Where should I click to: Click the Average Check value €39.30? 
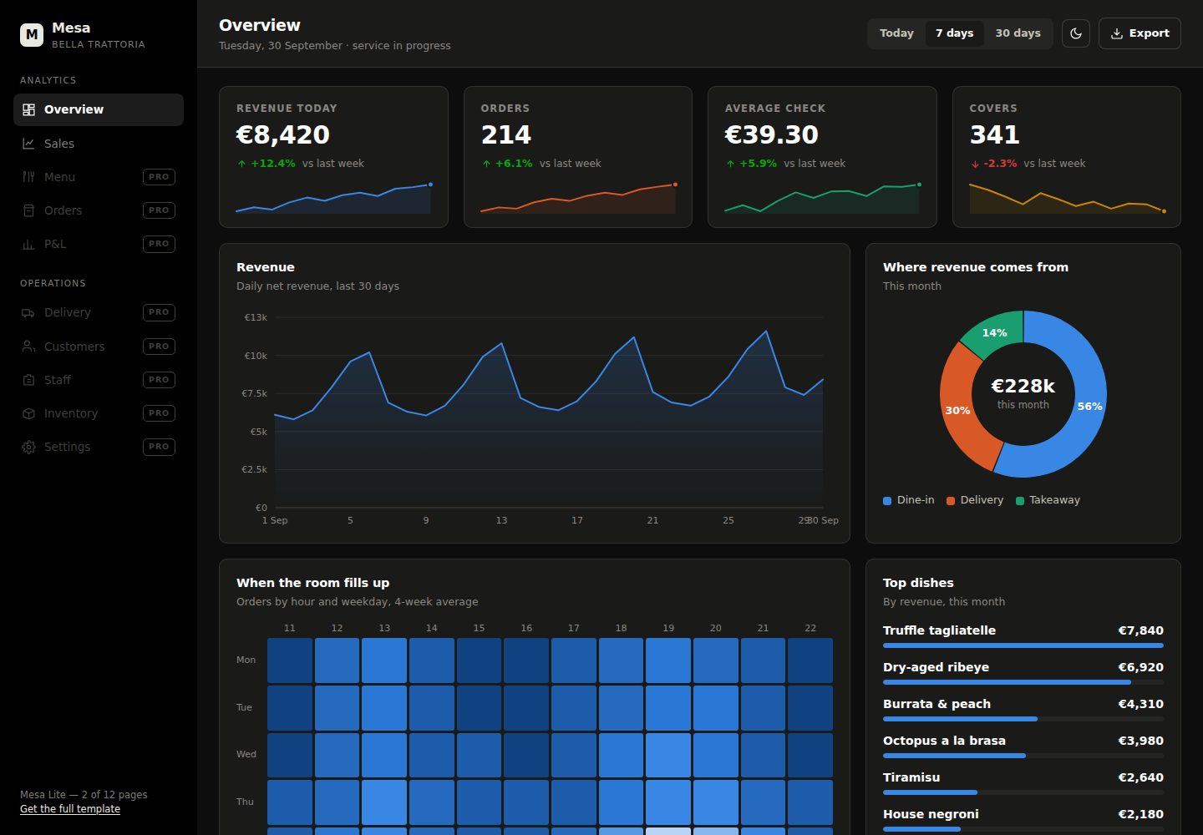(x=772, y=134)
